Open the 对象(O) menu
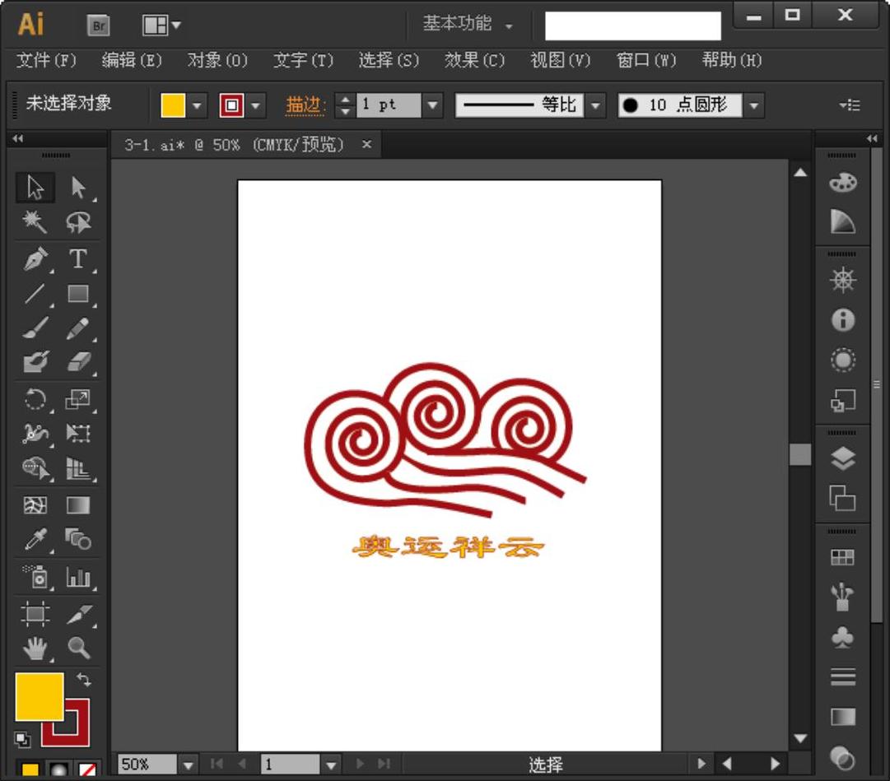Screen dimensions: 890x781 [x=217, y=59]
